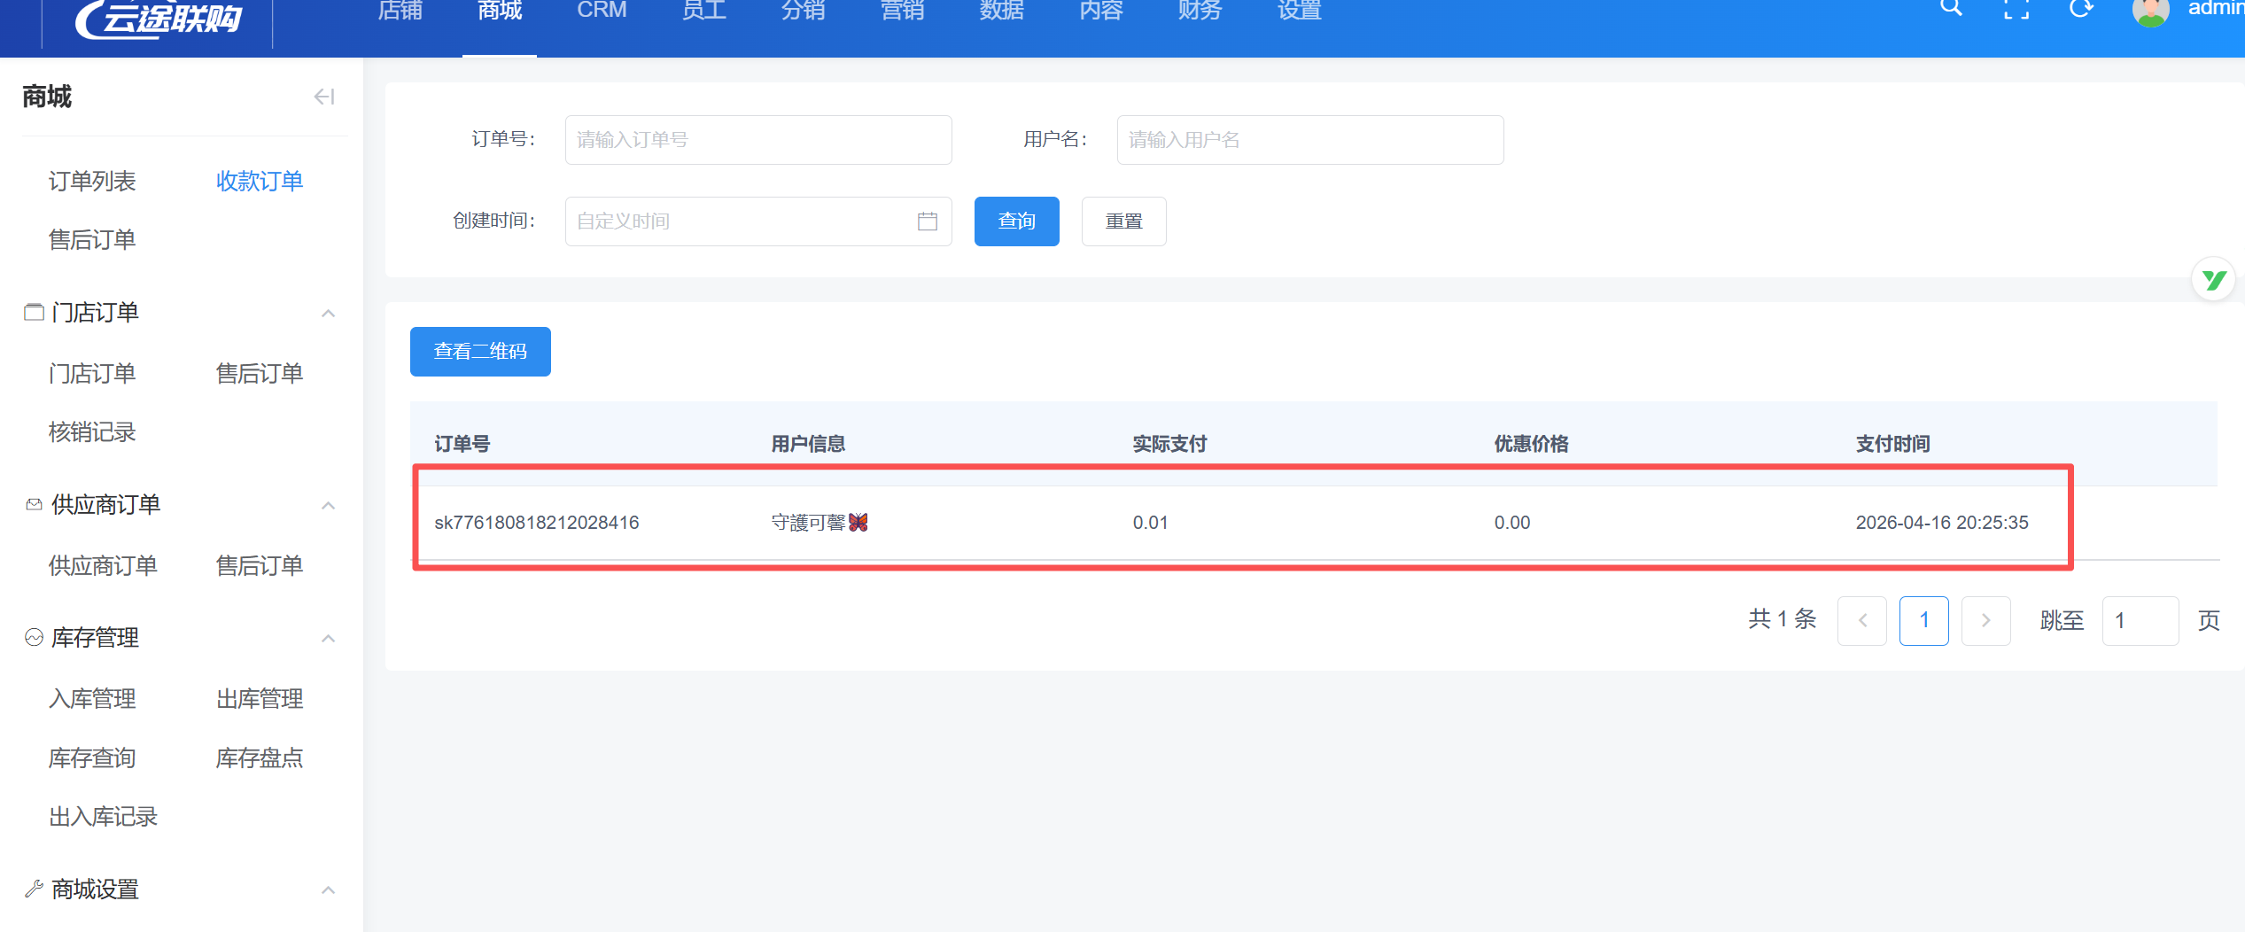Click the refresh icon in top bar
The width and height of the screenshot is (2245, 932).
2081,10
